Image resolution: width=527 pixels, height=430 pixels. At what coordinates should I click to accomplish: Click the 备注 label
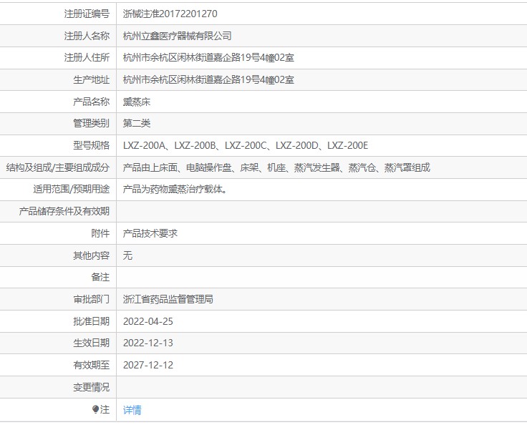(x=100, y=277)
